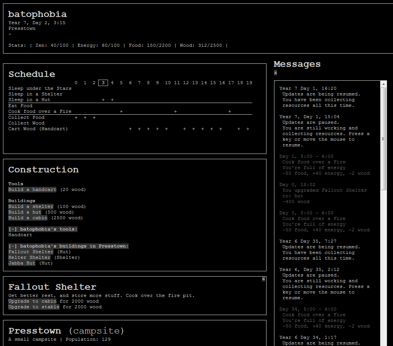Open the Helter Shelter building entry

click(x=29, y=257)
